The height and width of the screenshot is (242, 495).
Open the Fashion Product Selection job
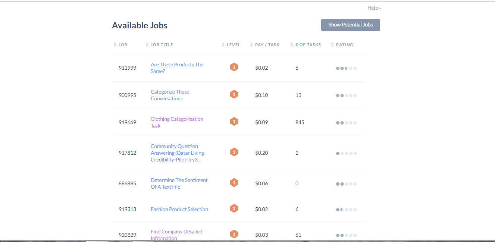(179, 209)
